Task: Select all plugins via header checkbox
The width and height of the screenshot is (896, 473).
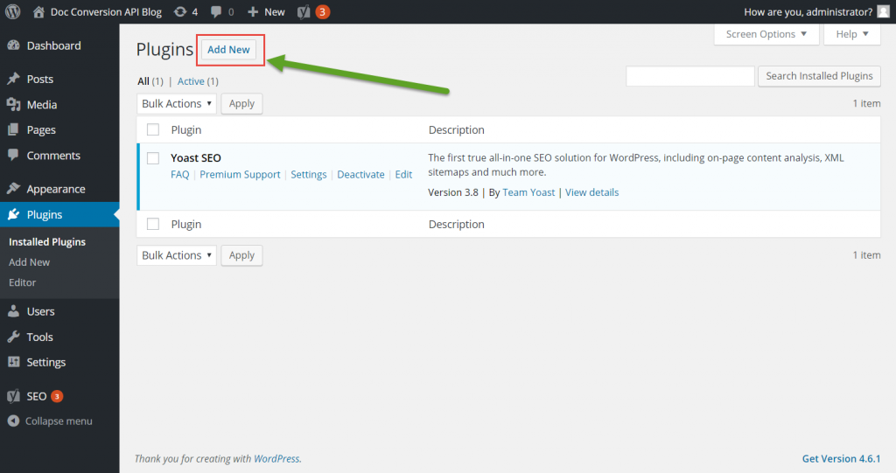Action: pos(153,129)
